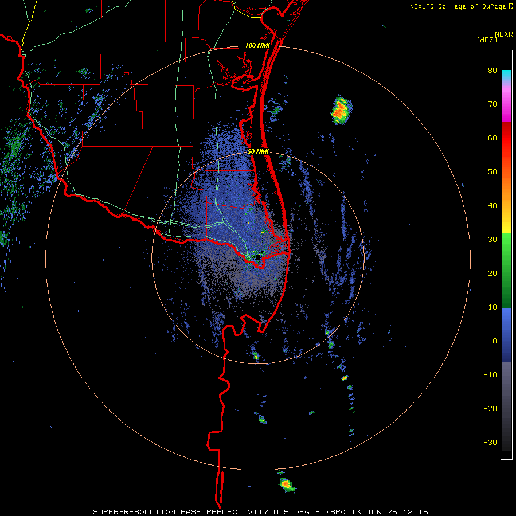This screenshot has height=516, width=516.
Task: Click the KBRO radar site dot at center
Action: click(x=258, y=257)
